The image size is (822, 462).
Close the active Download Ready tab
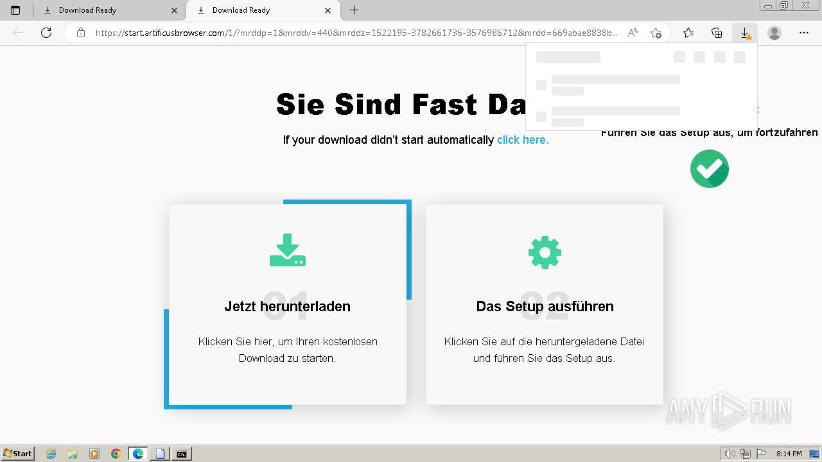point(328,10)
